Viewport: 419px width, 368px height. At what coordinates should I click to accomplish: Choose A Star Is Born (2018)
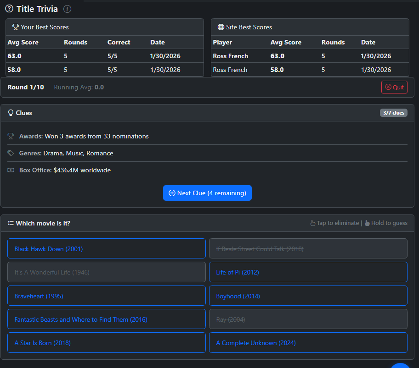(106, 342)
